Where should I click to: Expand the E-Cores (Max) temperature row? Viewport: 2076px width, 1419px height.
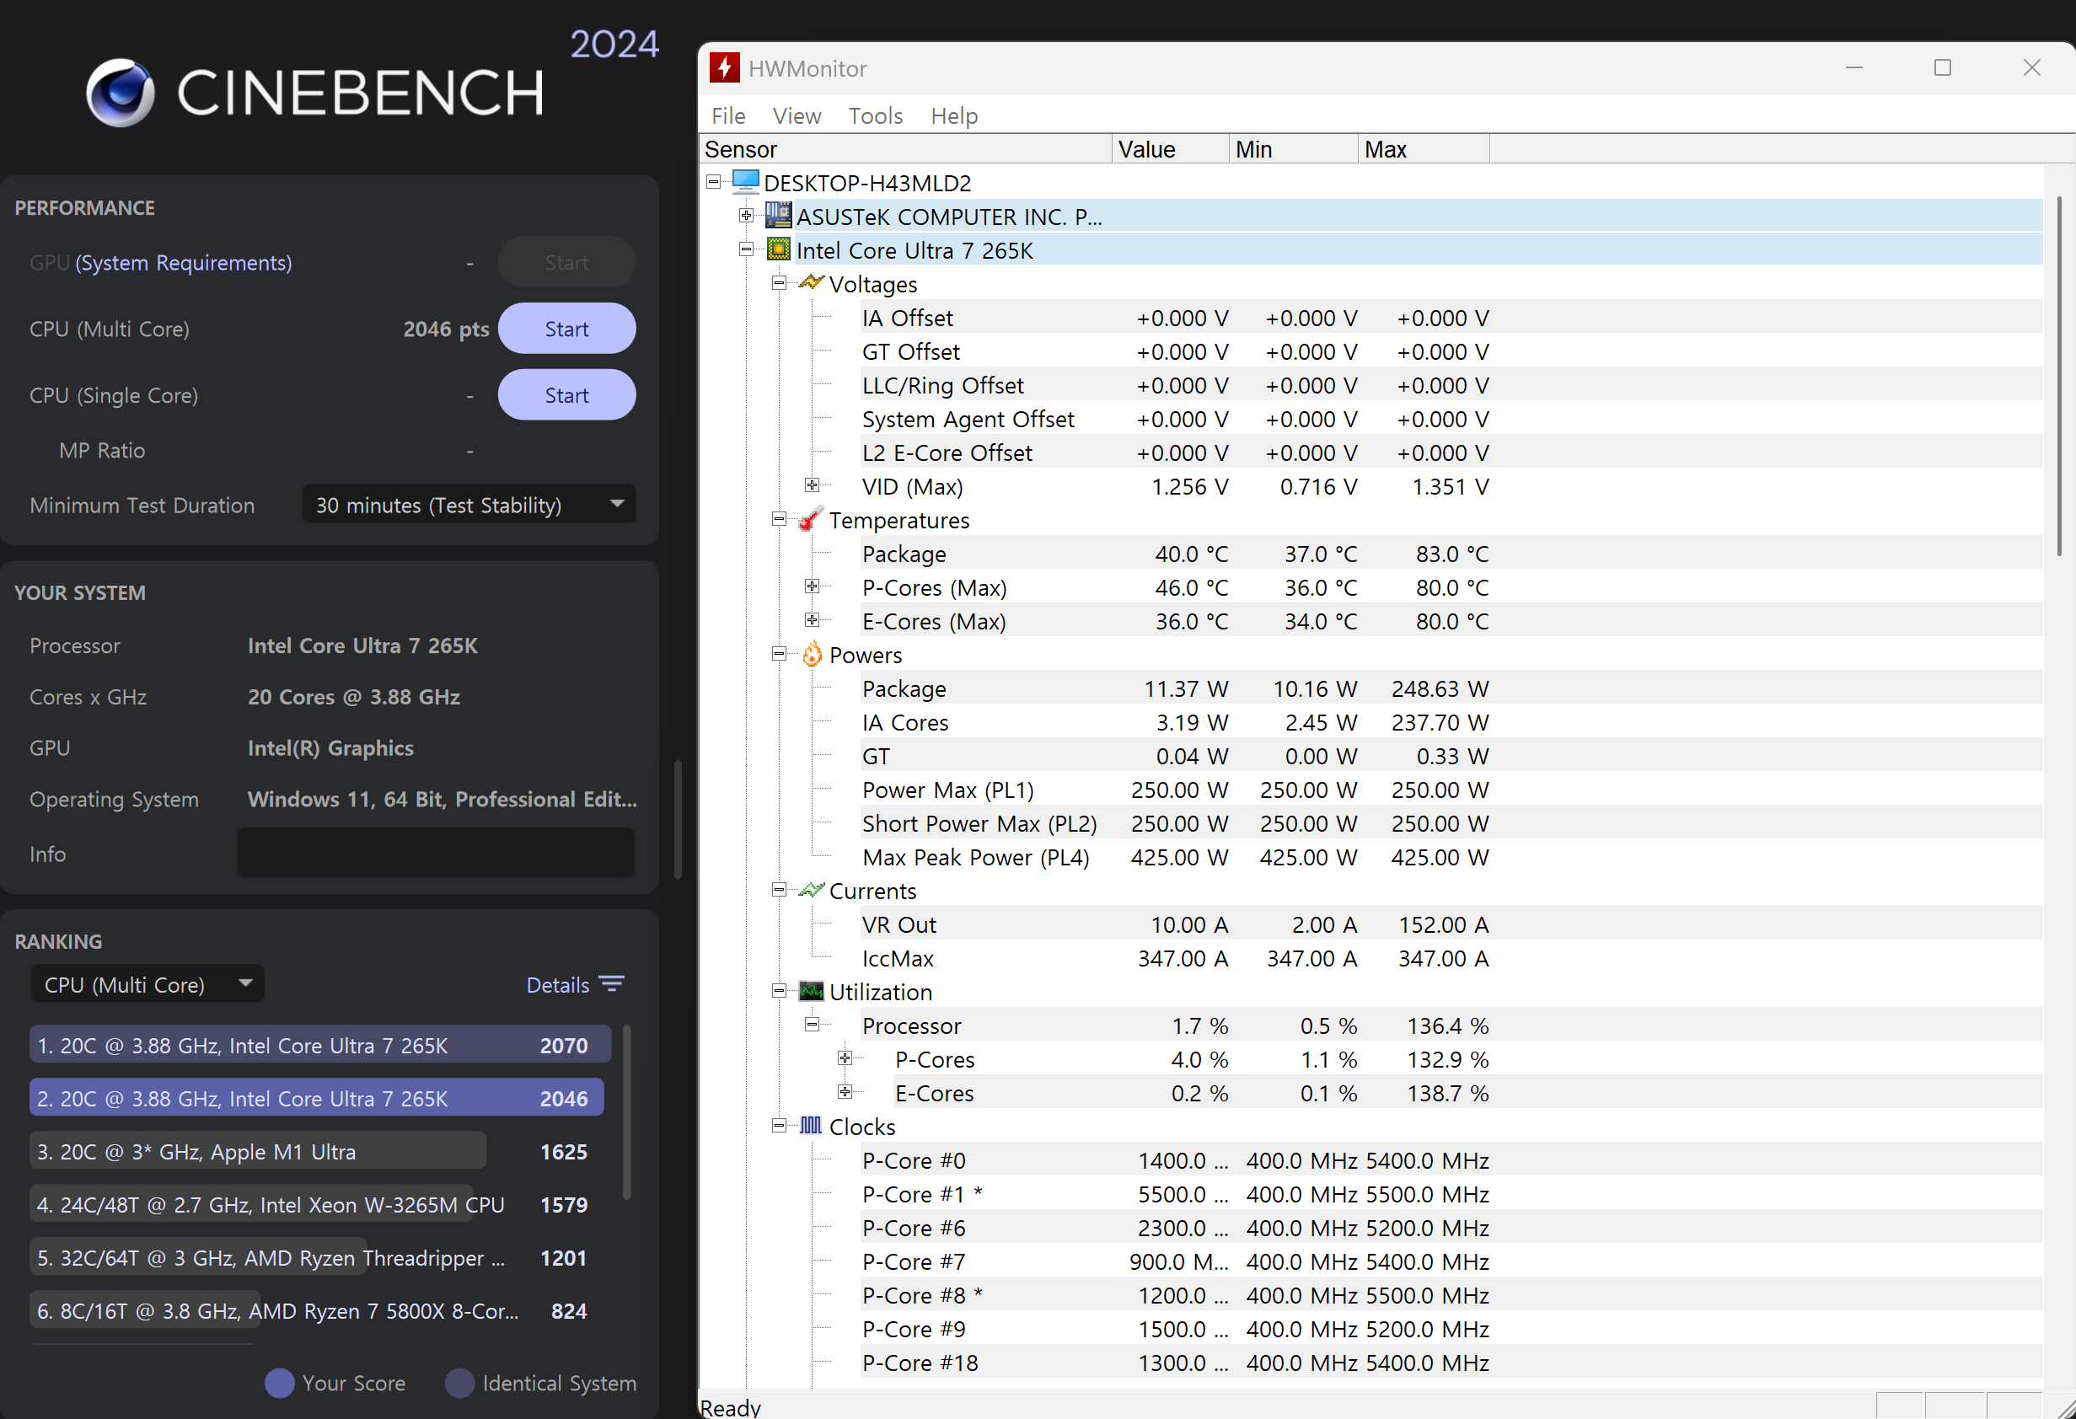[x=812, y=619]
